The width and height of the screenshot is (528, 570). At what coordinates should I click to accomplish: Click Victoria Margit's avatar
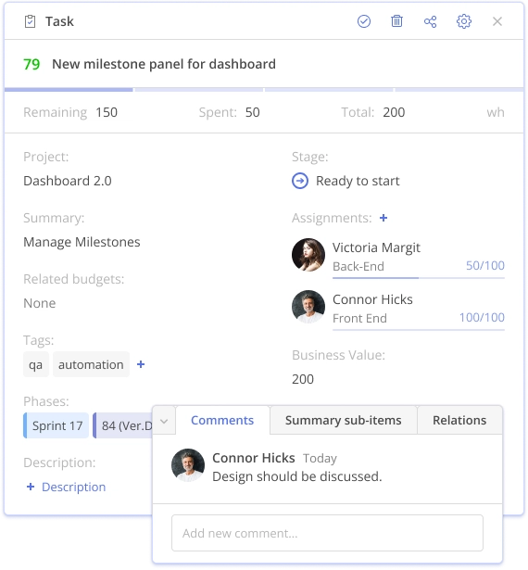pos(308,255)
